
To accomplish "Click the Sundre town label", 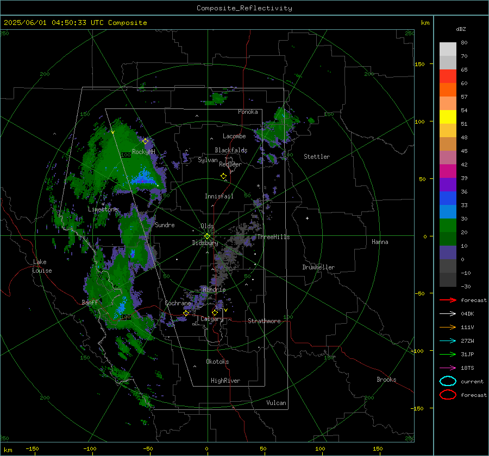I will coord(165,224).
